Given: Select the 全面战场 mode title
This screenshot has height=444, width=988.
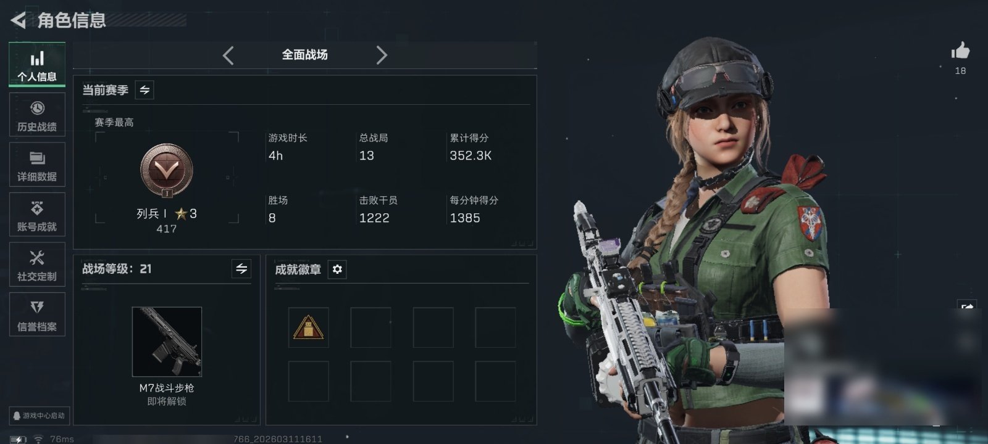Looking at the screenshot, I should point(305,55).
